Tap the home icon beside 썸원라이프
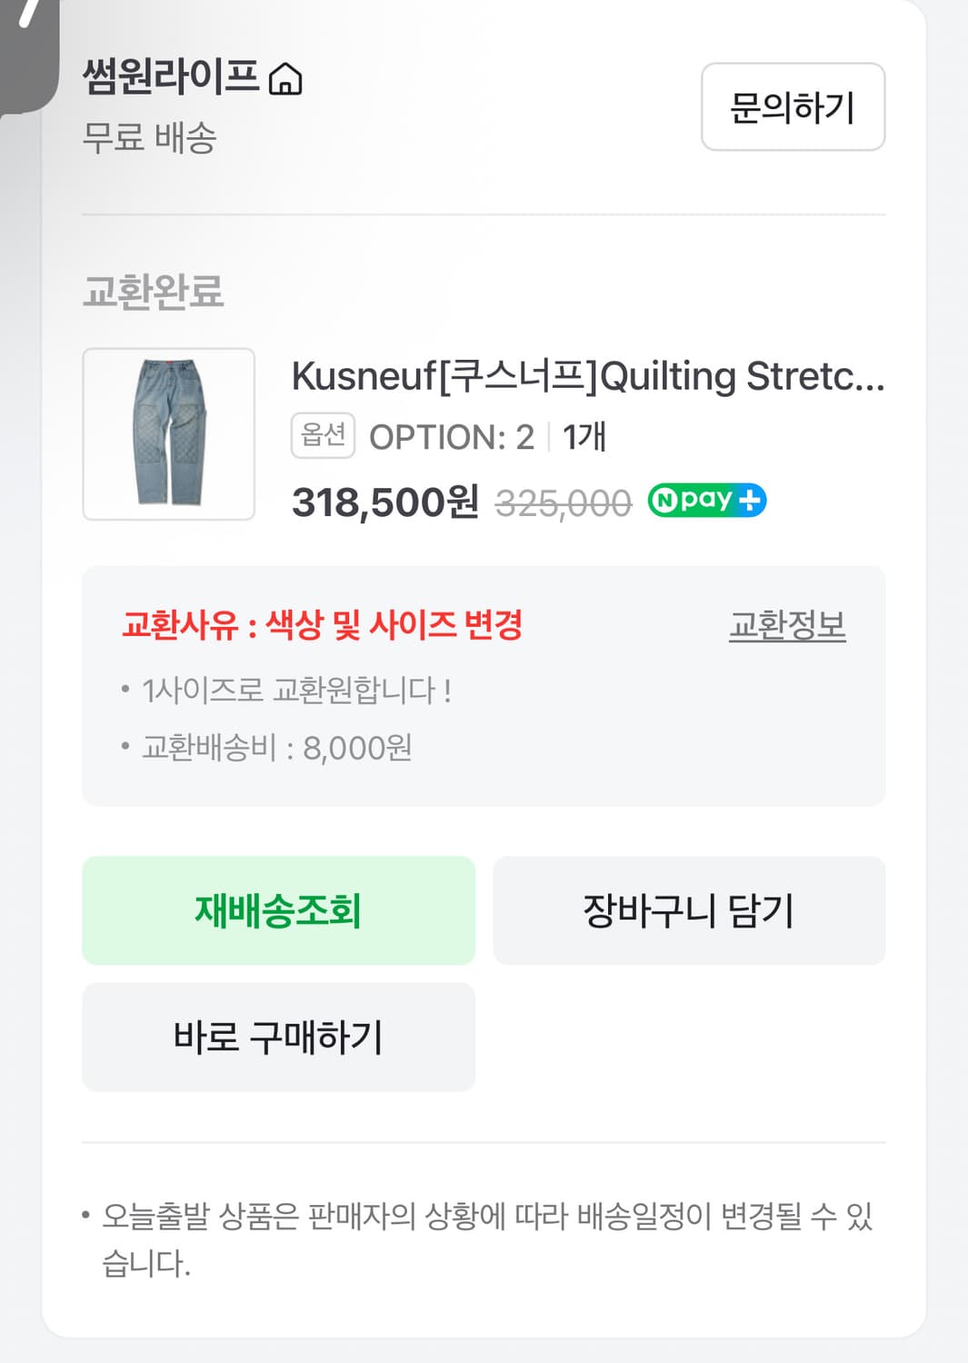This screenshot has height=1363, width=968. point(286,79)
